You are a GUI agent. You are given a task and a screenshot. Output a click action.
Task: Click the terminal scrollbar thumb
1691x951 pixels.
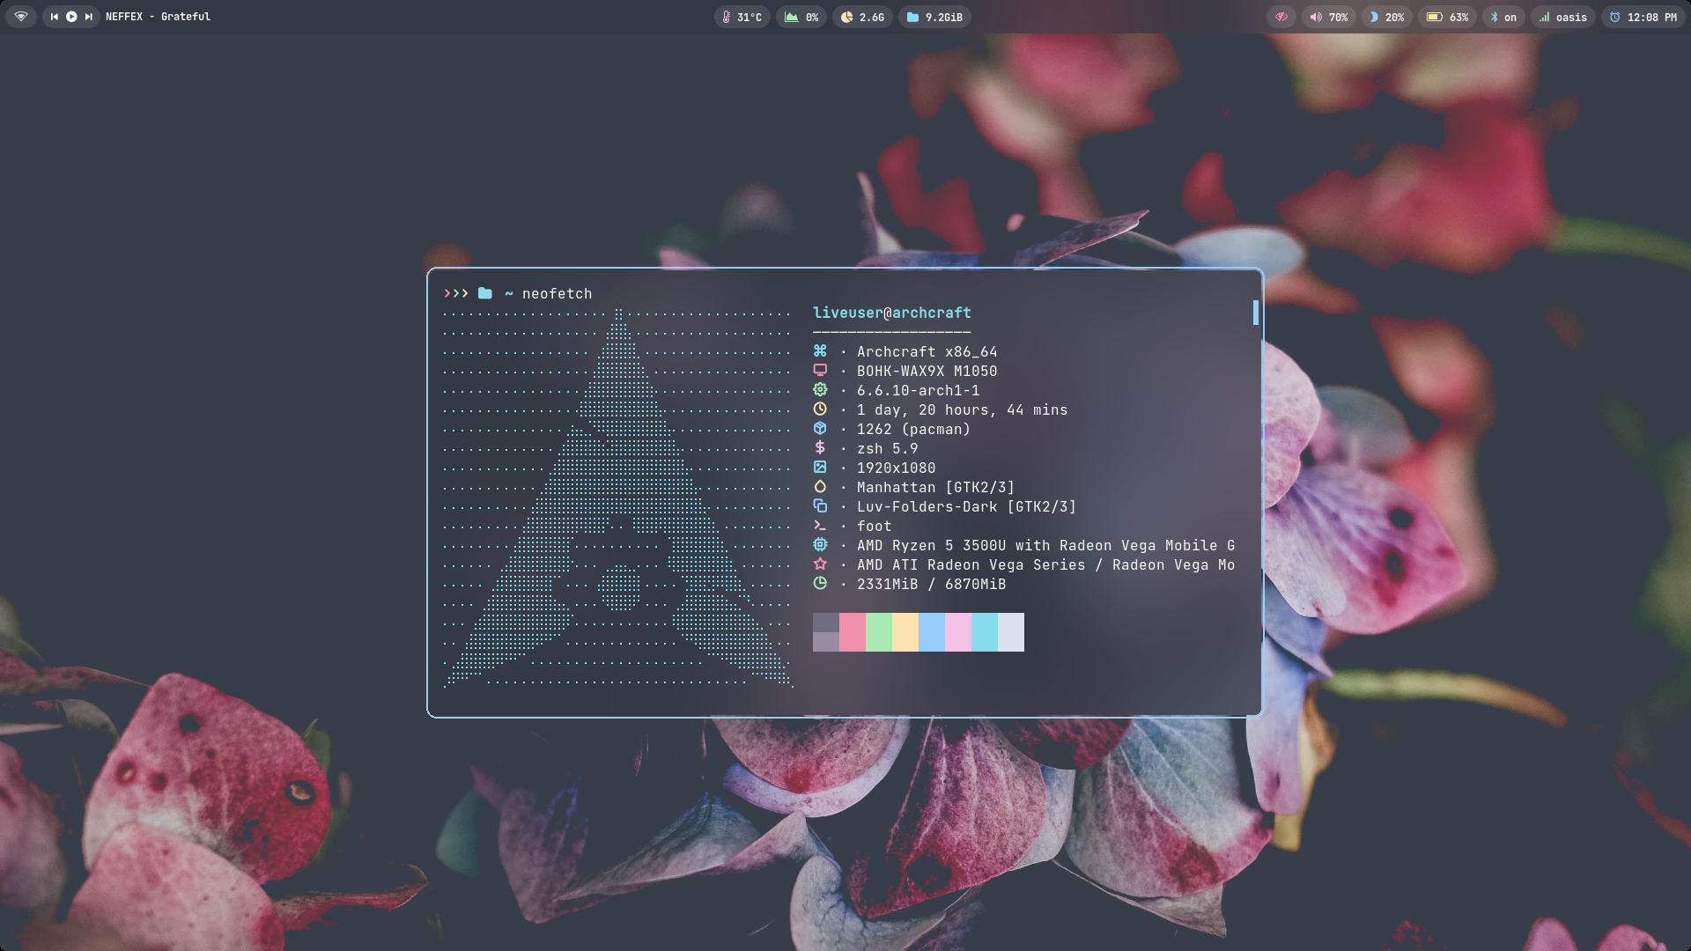pos(1255,313)
